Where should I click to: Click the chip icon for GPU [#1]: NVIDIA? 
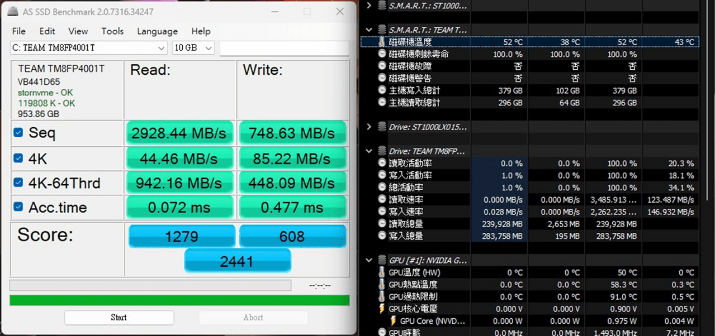click(382, 260)
